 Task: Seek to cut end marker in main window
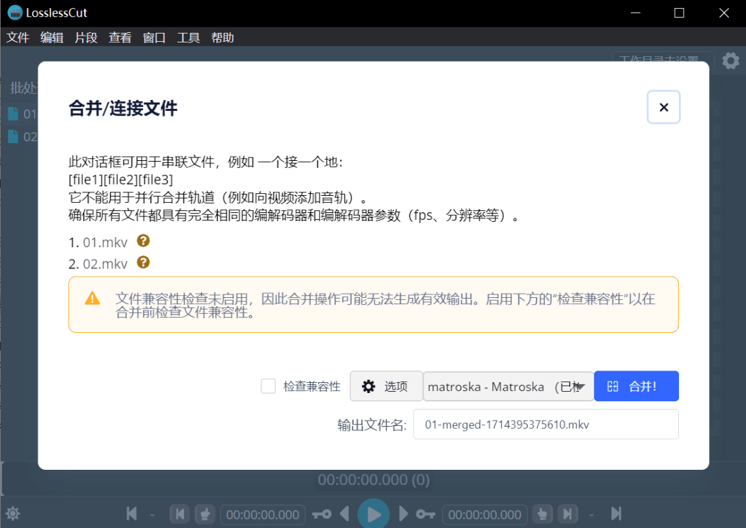tap(567, 514)
